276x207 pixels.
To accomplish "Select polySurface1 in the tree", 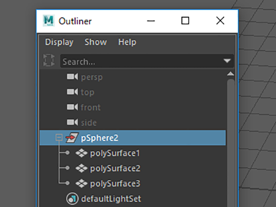I will point(115,153).
